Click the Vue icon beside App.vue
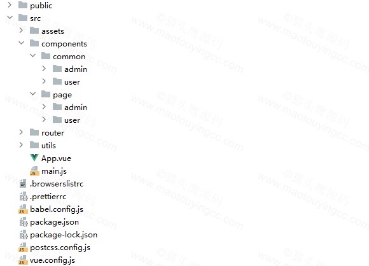Image resolution: width=369 pixels, height=266 pixels. [34, 158]
